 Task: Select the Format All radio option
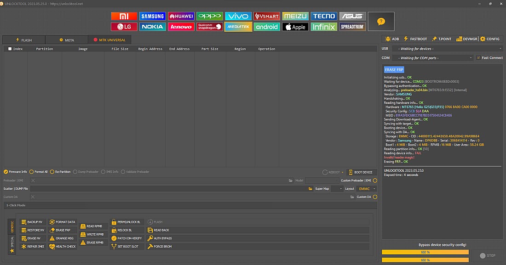(x=31, y=172)
